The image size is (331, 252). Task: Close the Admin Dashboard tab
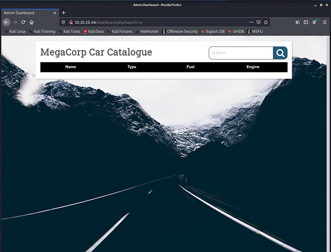coord(55,13)
